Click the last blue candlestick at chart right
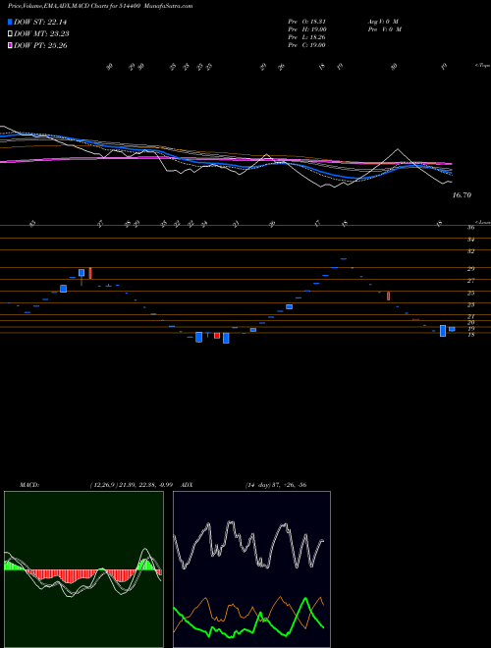 pos(452,329)
